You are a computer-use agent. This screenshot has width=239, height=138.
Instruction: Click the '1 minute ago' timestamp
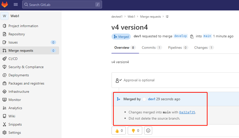click(223, 36)
